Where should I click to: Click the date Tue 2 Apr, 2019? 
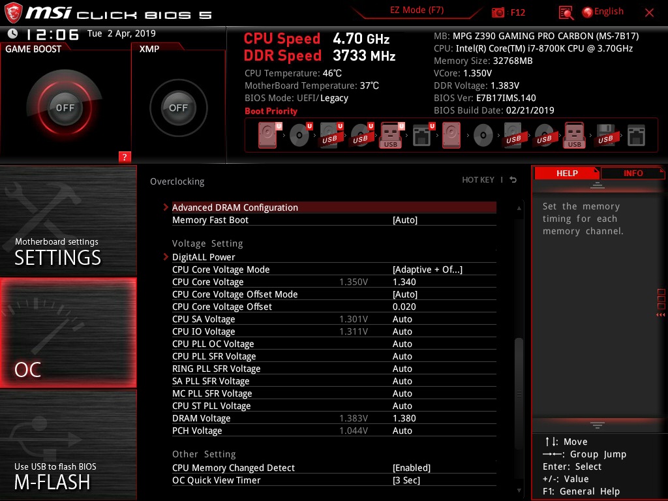121,33
